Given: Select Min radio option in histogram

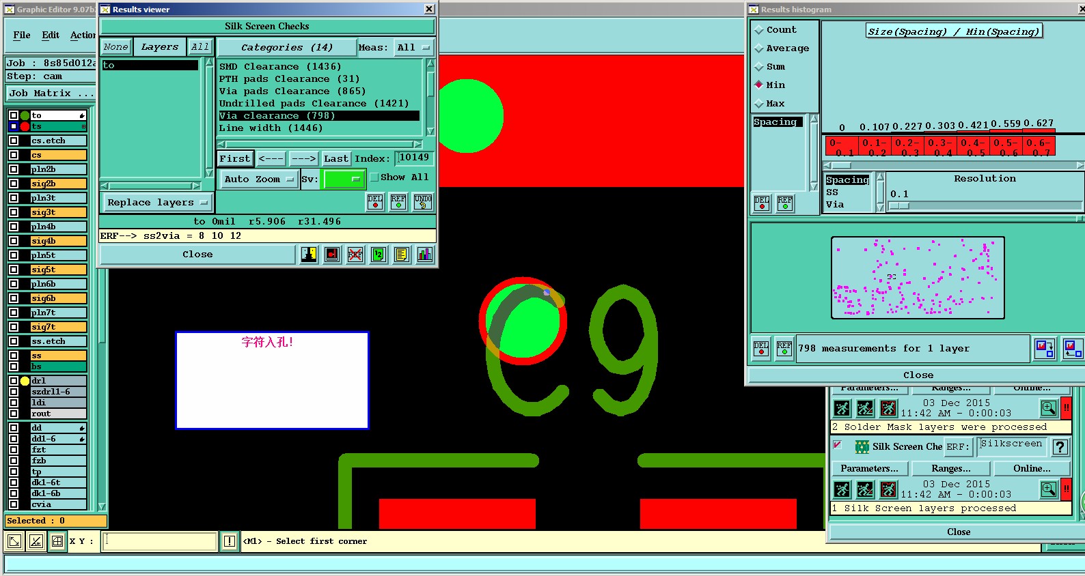Looking at the screenshot, I should coord(758,85).
